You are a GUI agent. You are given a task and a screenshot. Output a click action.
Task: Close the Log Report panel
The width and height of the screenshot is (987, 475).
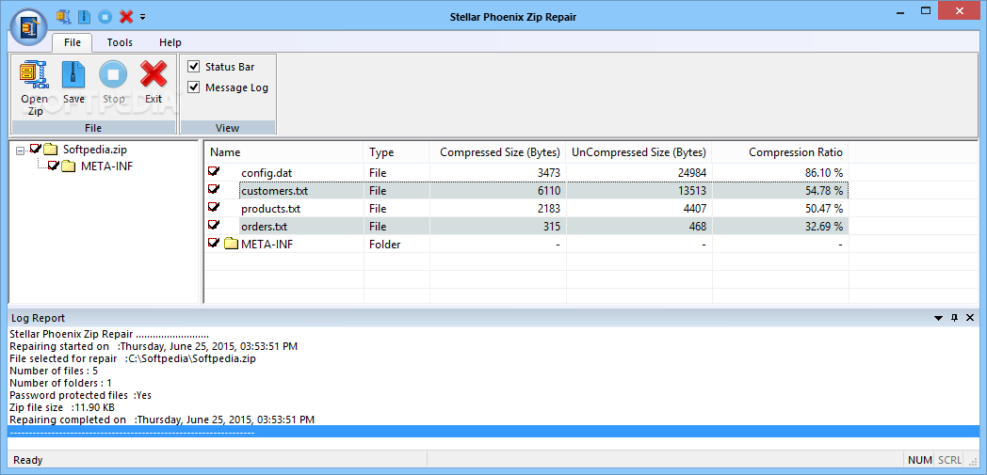(x=971, y=318)
